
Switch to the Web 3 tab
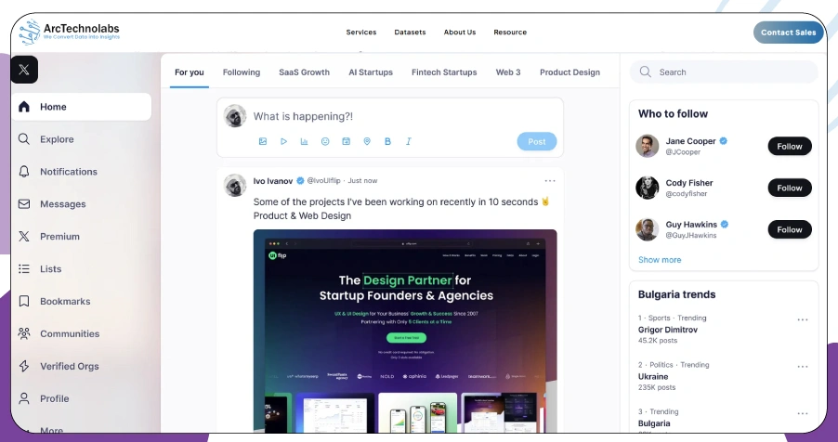[508, 72]
